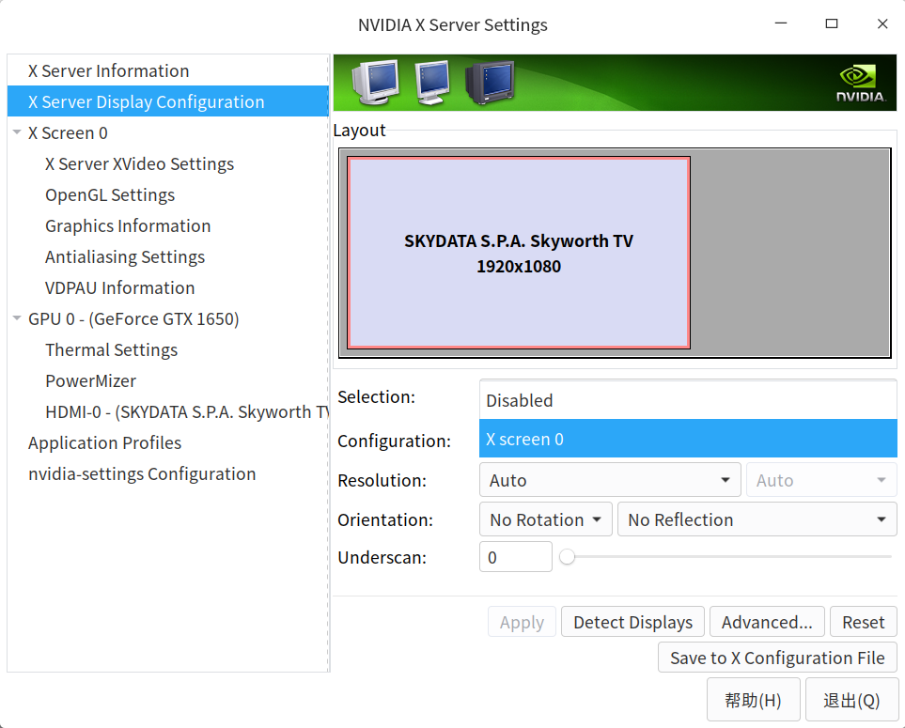Select Disabled in the configuration list

pyautogui.click(x=687, y=400)
